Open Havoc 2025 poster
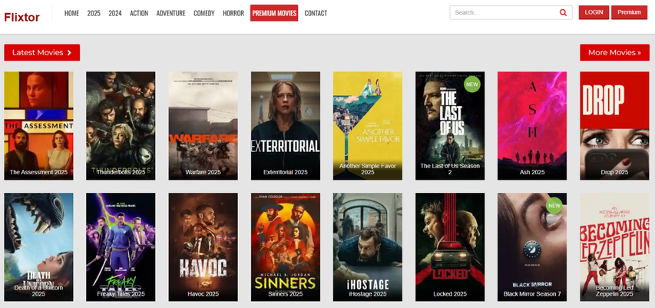The height and width of the screenshot is (308, 655). pos(203,247)
